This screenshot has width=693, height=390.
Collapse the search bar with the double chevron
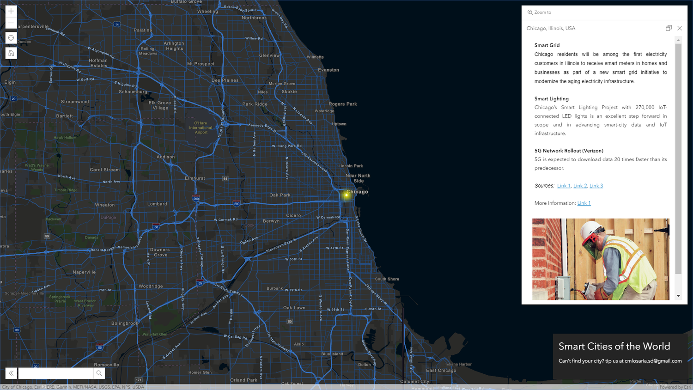click(x=10, y=373)
